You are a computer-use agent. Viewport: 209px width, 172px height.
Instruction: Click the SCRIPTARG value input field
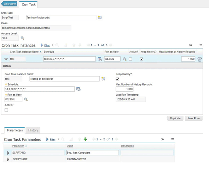tap(92, 153)
